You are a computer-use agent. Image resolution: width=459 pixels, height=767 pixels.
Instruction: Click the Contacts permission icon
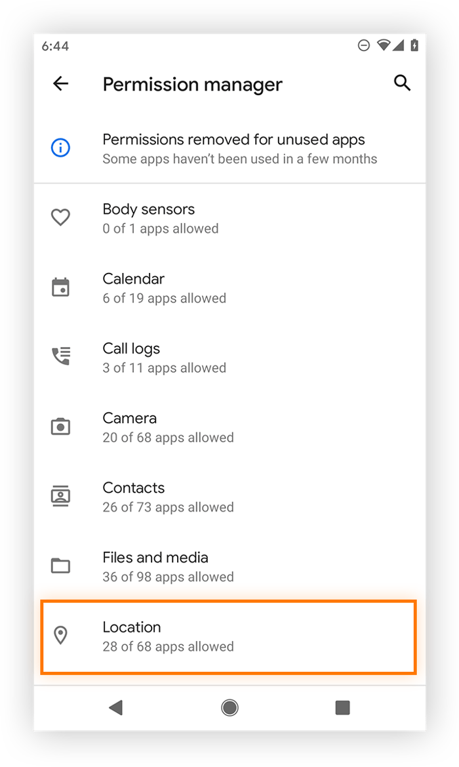60,496
